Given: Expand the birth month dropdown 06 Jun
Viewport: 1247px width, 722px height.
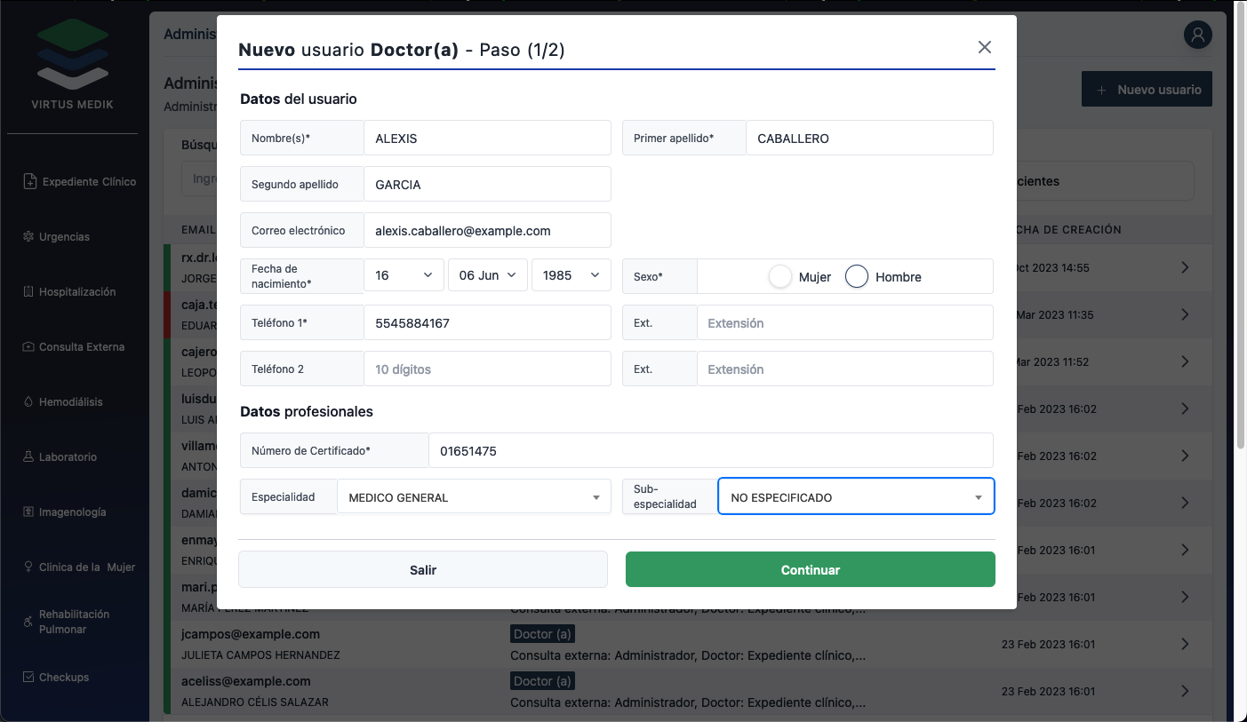Looking at the screenshot, I should coord(487,275).
